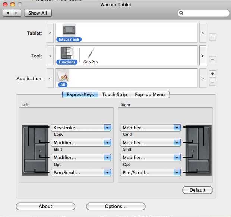Click into the search field

pos(203,13)
